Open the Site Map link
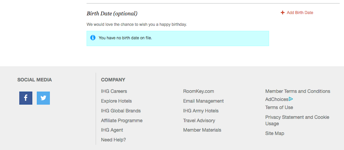This screenshot has height=150, width=344. click(x=275, y=133)
